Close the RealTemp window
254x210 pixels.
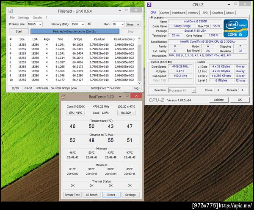[x=136, y=96]
